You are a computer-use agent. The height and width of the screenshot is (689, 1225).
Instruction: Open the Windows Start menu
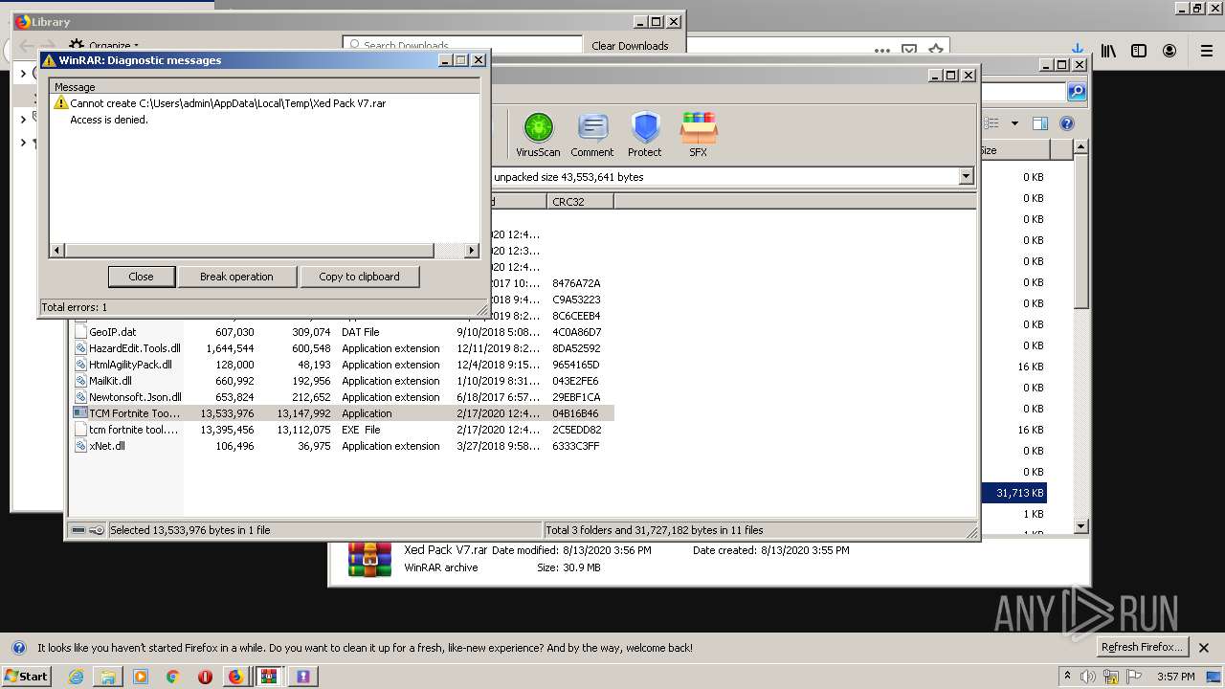click(27, 676)
